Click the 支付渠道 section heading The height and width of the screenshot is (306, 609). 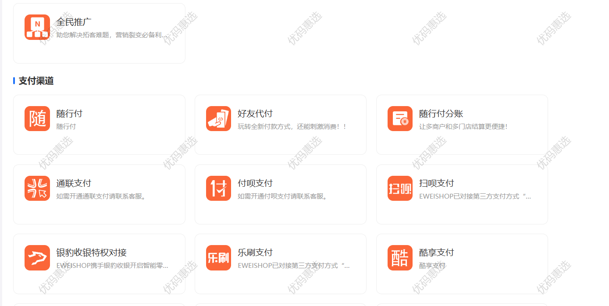click(x=36, y=81)
